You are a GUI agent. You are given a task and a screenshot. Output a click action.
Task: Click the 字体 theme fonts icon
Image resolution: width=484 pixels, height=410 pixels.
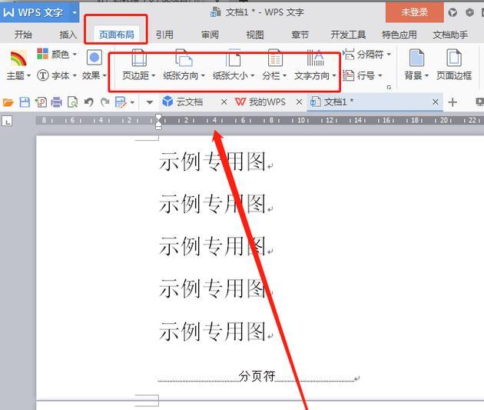[x=43, y=75]
